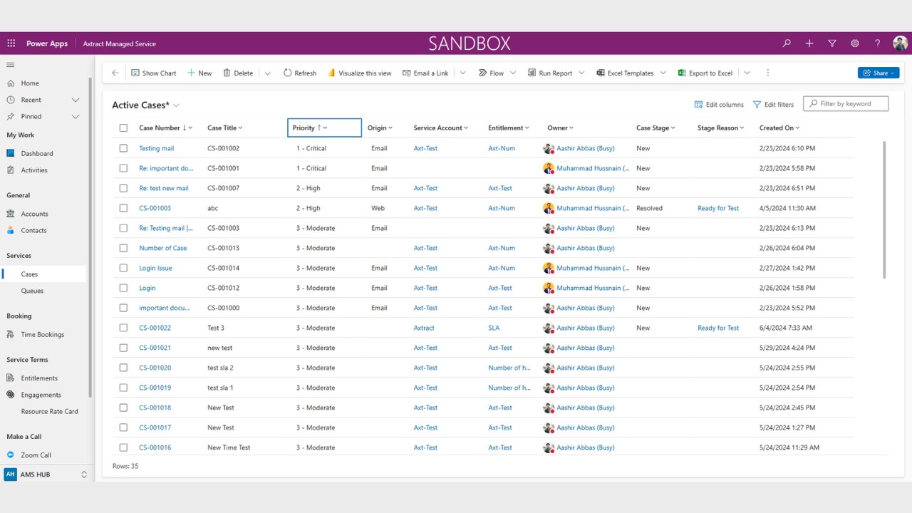Click Run Report
The width and height of the screenshot is (912, 513).
pos(550,73)
